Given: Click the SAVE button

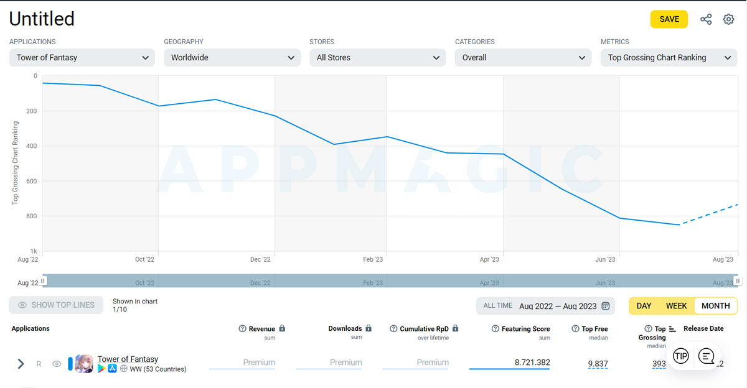Looking at the screenshot, I should tap(669, 19).
